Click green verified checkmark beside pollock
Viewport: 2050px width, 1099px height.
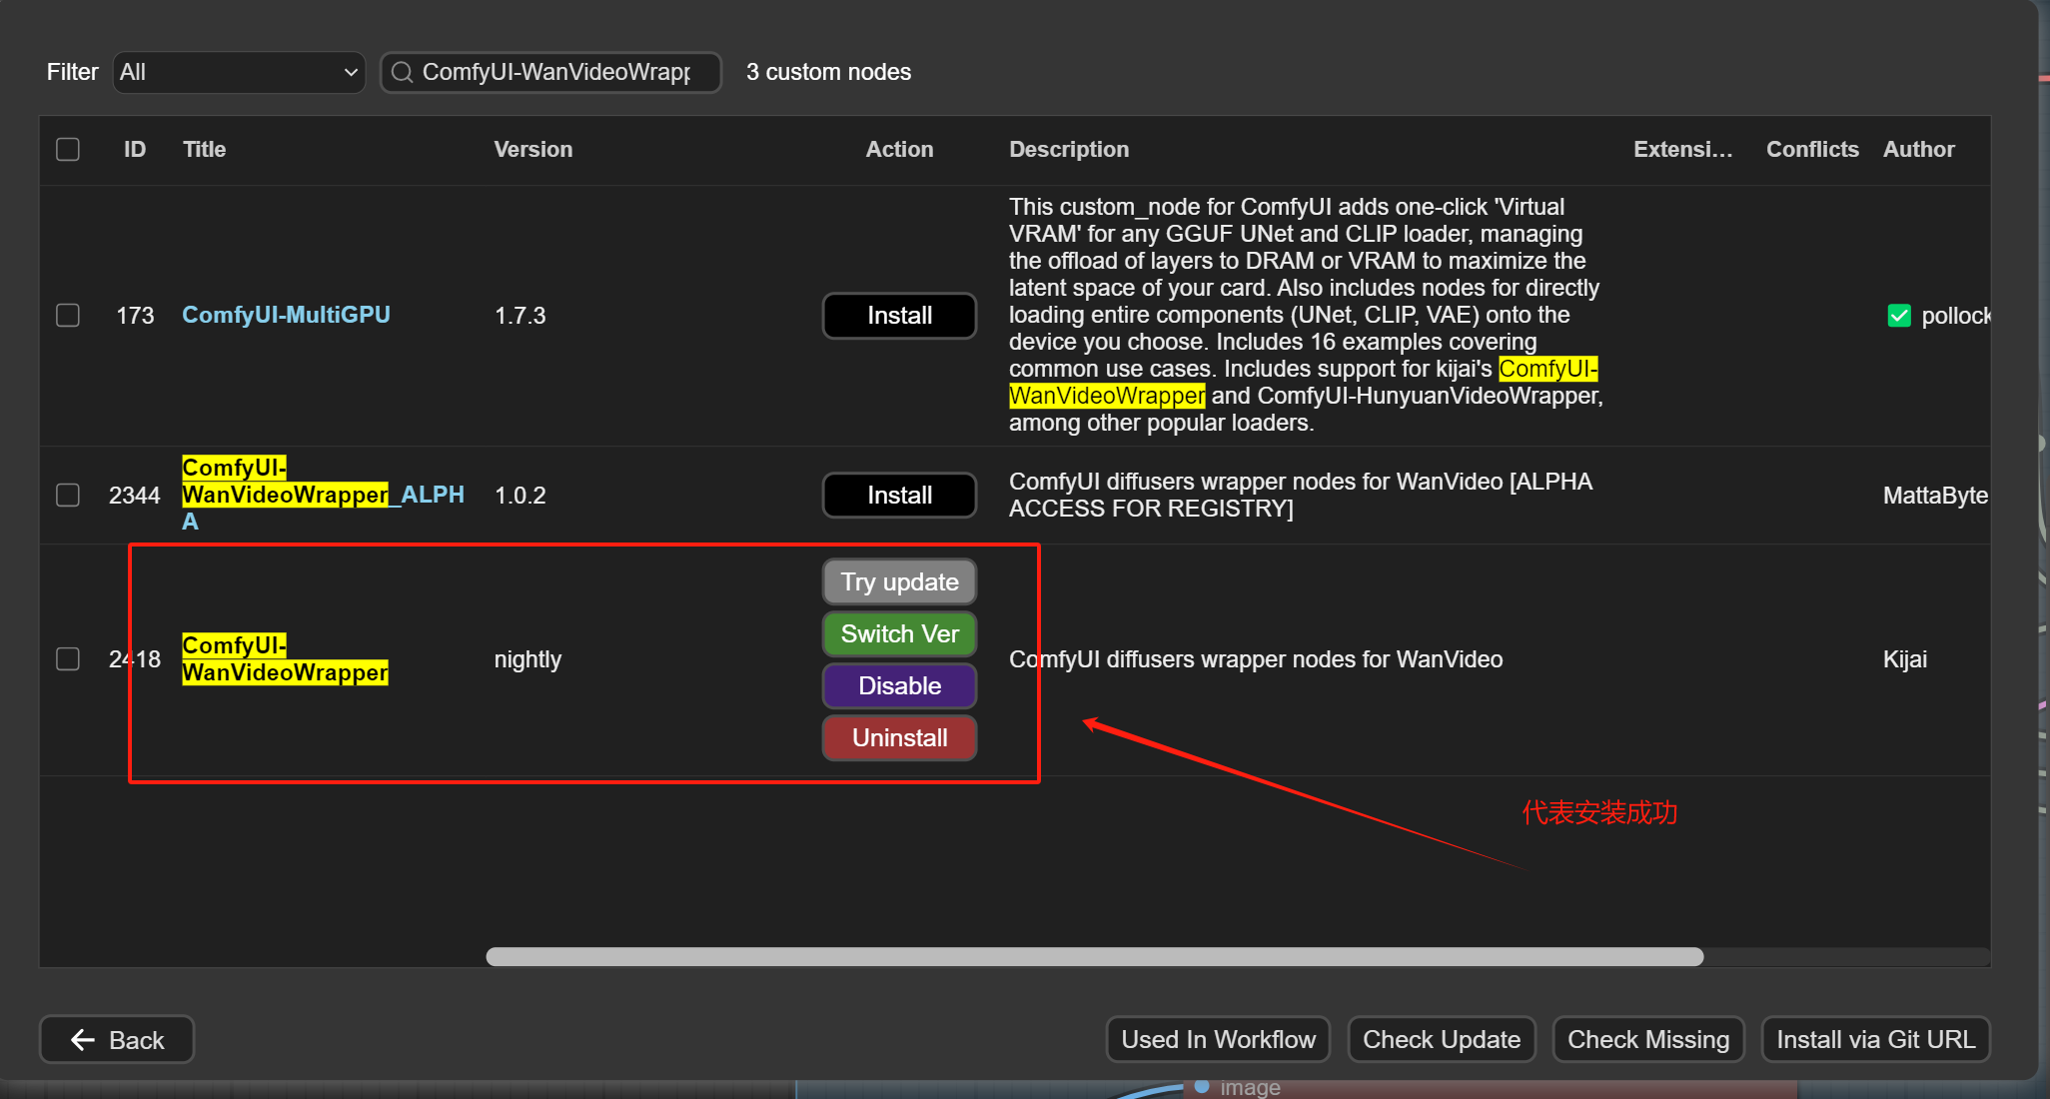tap(1899, 316)
